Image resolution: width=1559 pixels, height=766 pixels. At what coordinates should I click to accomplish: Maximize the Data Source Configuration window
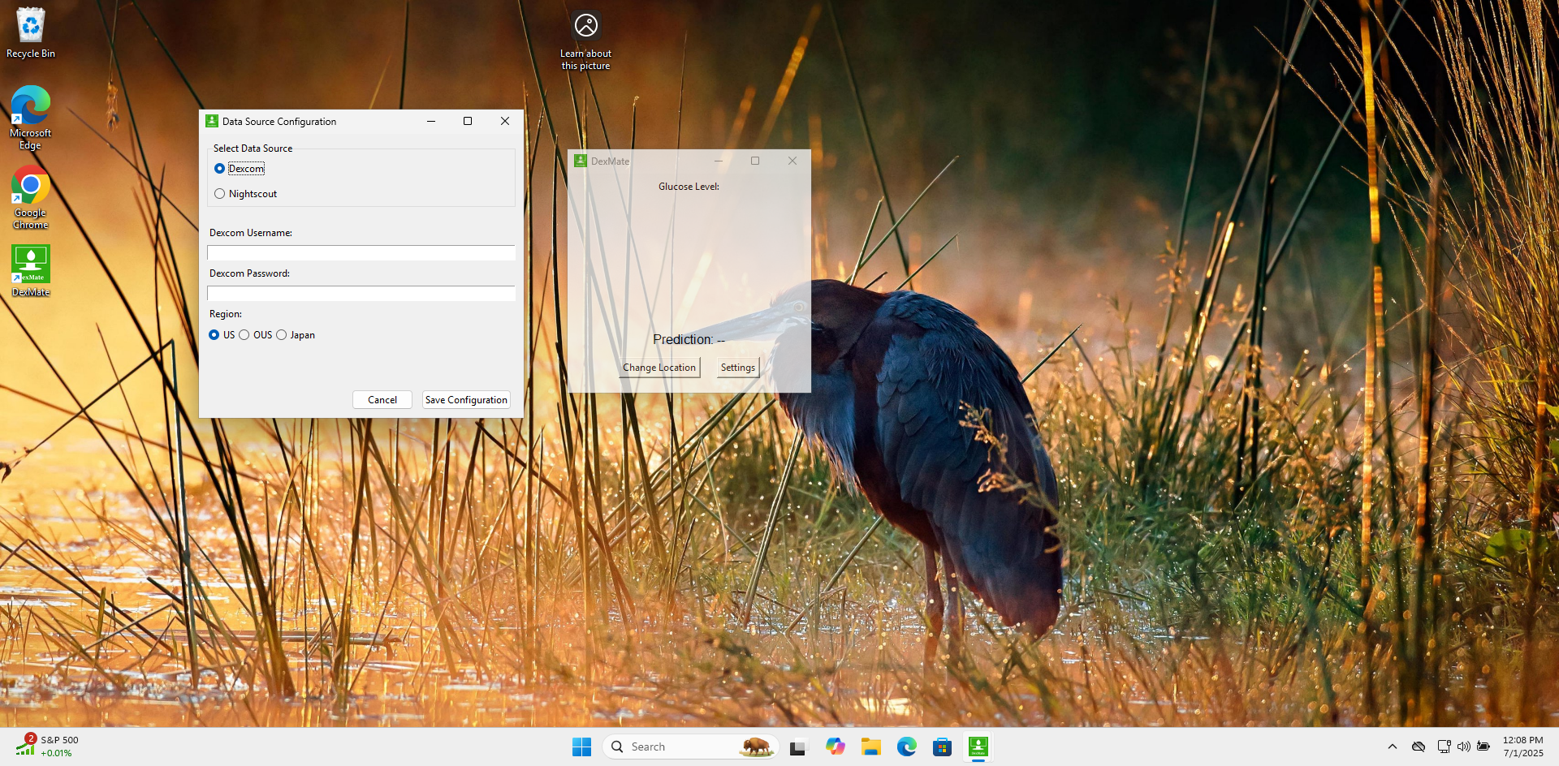point(468,121)
